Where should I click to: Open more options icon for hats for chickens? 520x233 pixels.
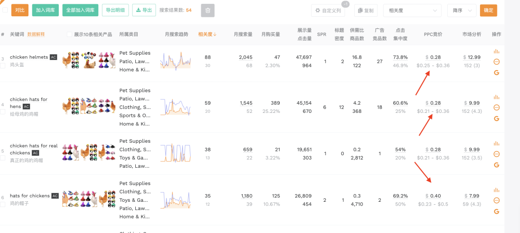click(496, 200)
